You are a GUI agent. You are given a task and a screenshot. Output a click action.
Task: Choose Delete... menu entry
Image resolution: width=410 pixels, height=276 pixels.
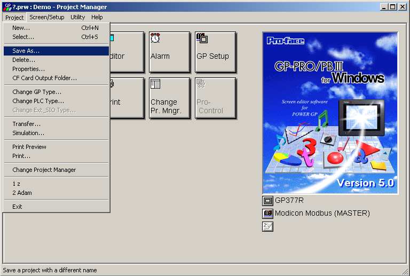coord(56,60)
